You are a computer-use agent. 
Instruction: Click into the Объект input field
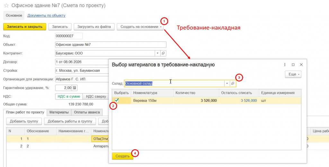coord(111,45)
